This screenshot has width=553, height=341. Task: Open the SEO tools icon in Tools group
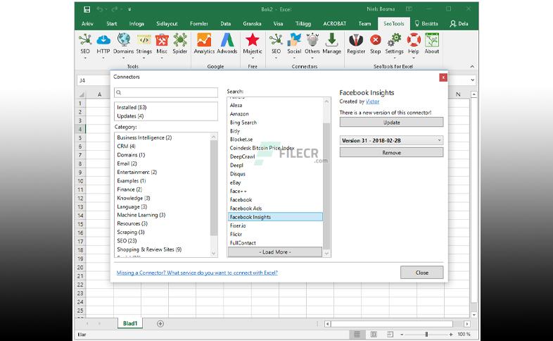point(85,40)
